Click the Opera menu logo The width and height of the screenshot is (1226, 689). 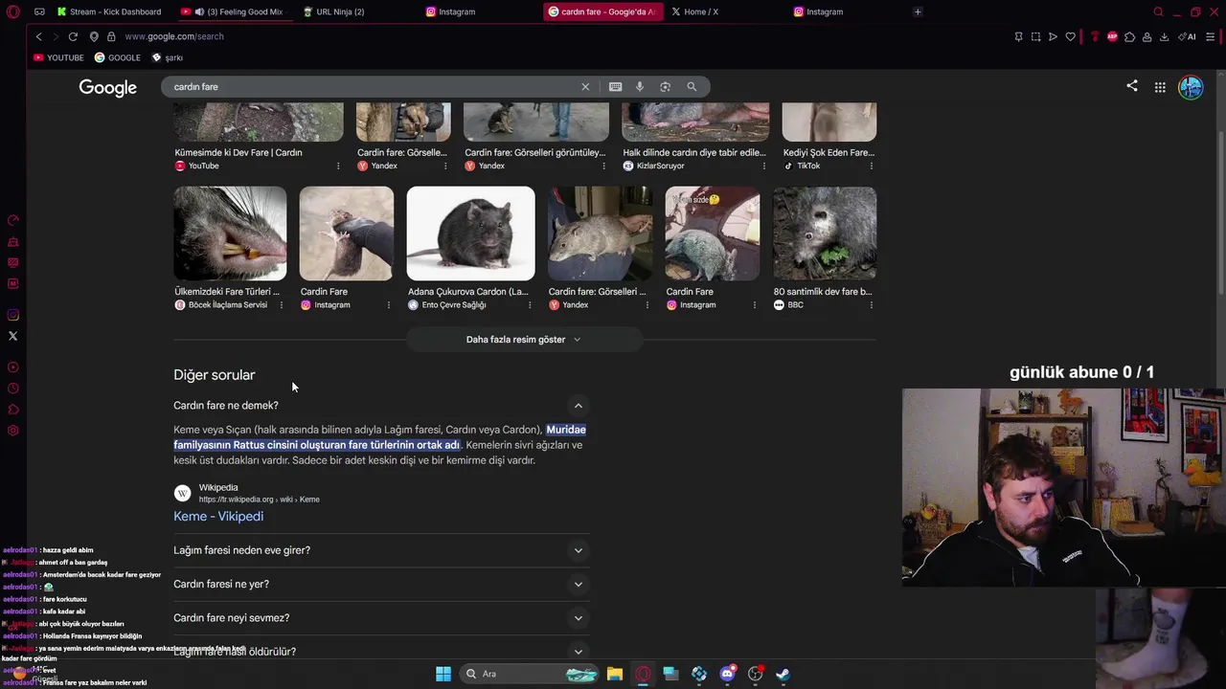click(x=13, y=11)
